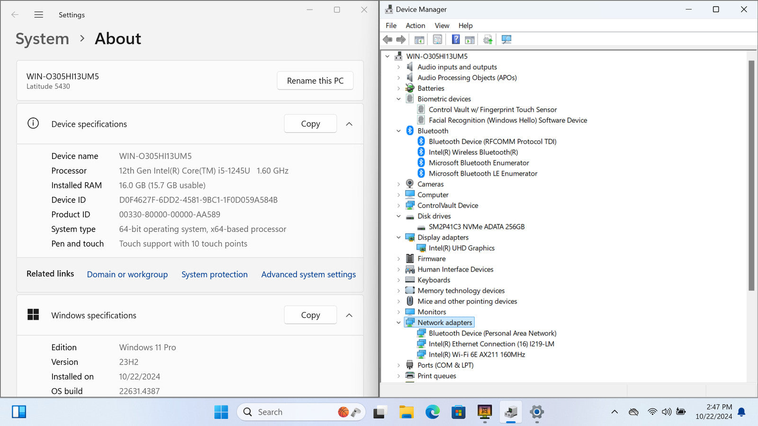Copy the Device specifications

(x=310, y=124)
